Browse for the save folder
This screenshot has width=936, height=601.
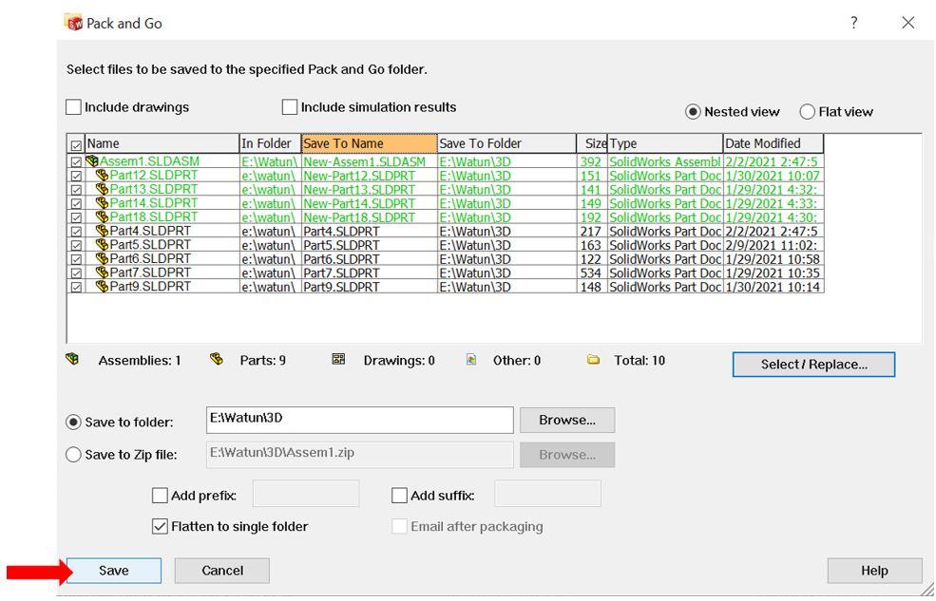[x=567, y=420]
